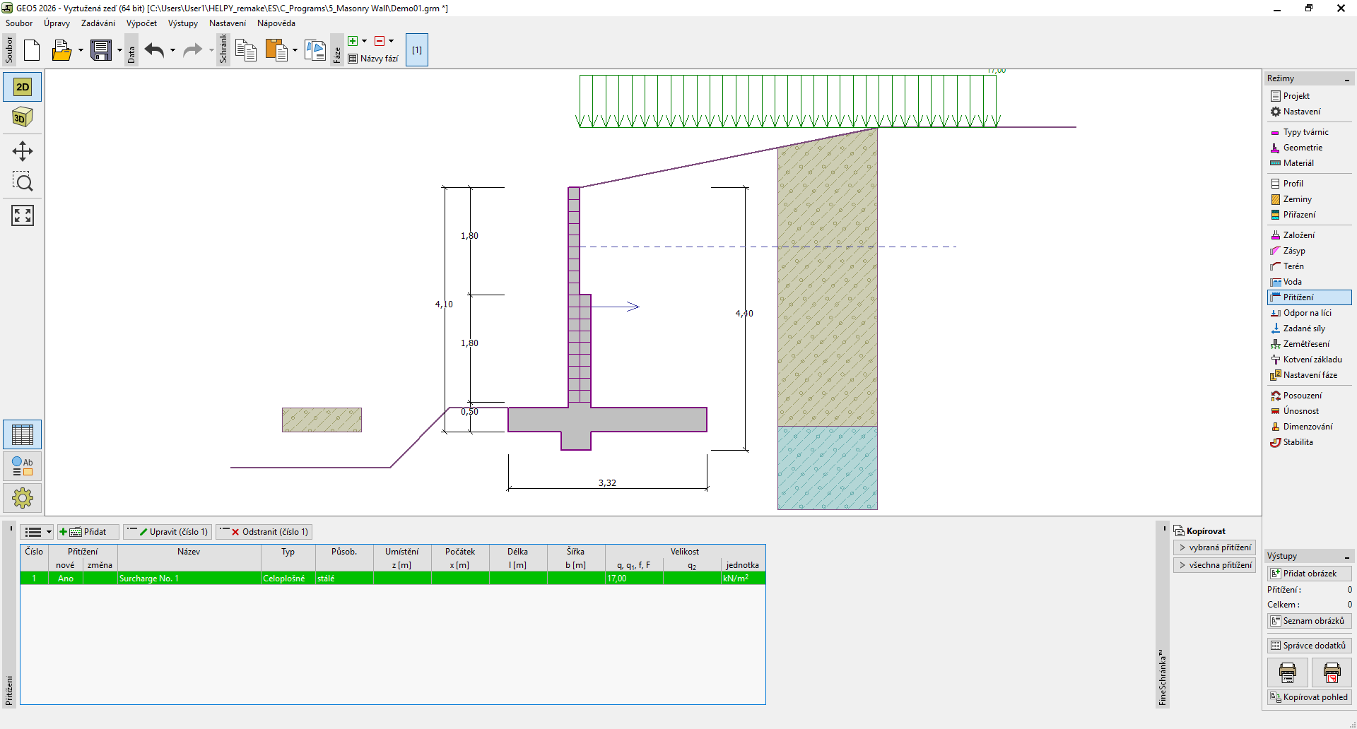Select the pan/move view tool

tap(23, 151)
